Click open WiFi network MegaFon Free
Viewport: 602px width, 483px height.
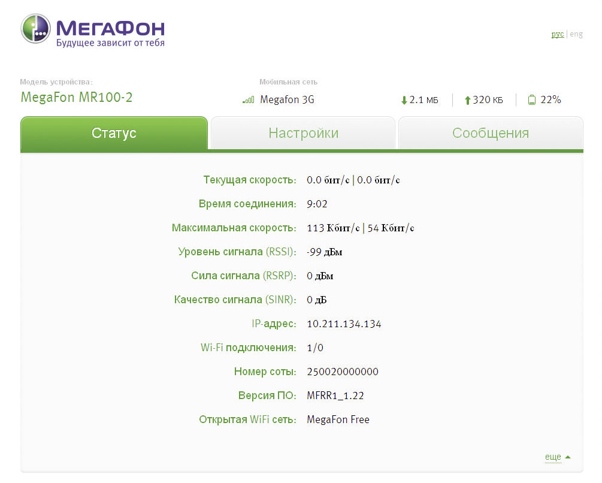click(x=338, y=419)
